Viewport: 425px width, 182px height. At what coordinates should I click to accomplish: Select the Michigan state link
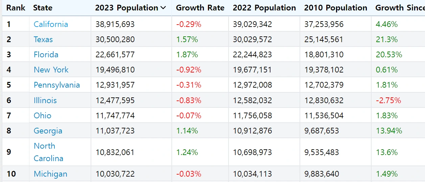pos(50,174)
